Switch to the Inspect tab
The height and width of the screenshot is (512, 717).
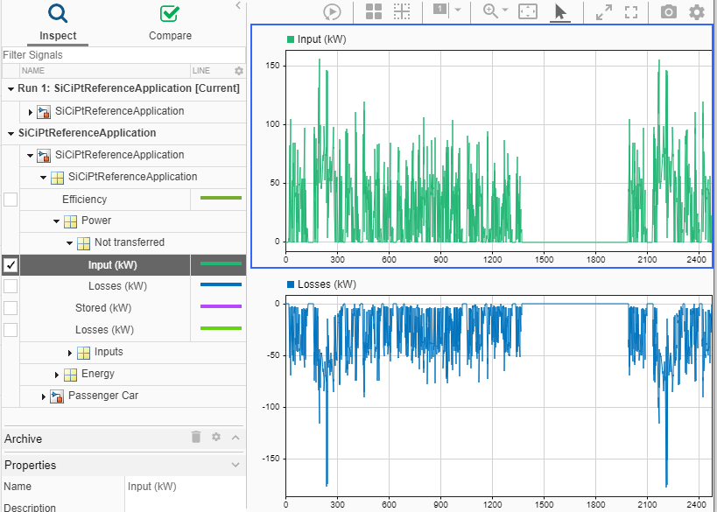(58, 24)
